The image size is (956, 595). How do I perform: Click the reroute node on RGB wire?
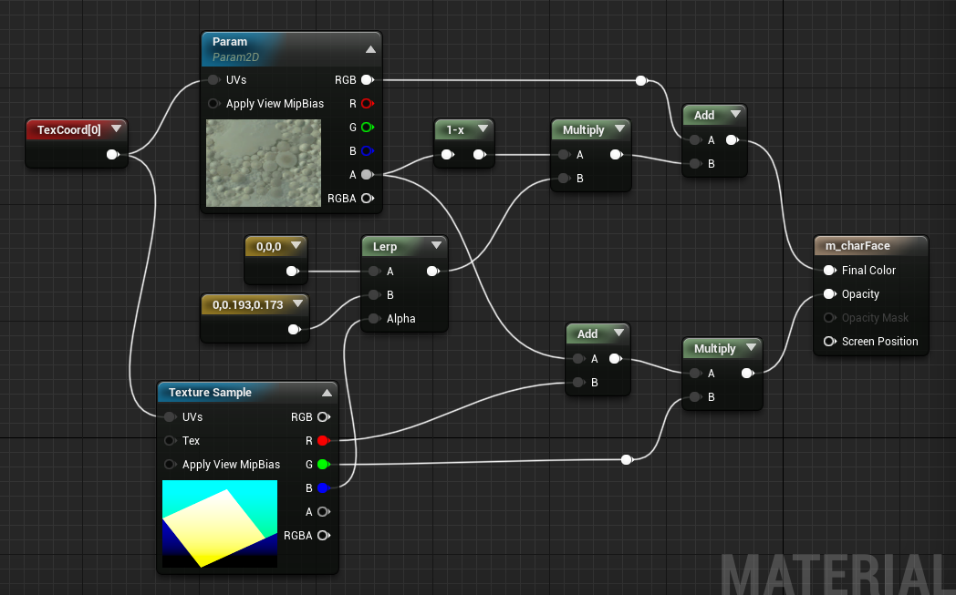click(x=640, y=80)
